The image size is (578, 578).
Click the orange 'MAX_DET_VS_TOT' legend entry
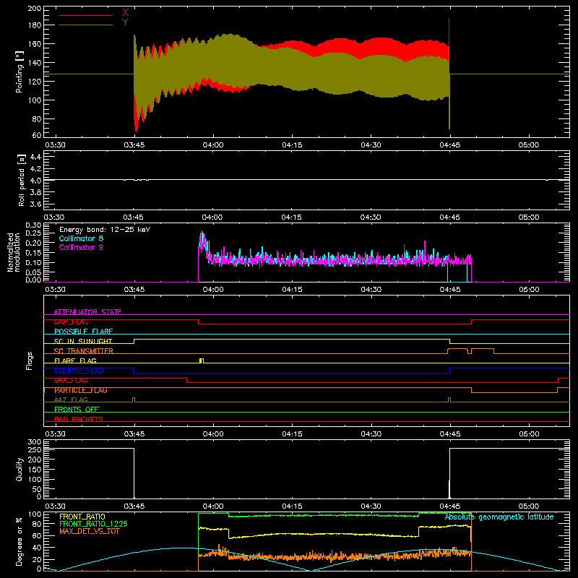pyautogui.click(x=89, y=531)
